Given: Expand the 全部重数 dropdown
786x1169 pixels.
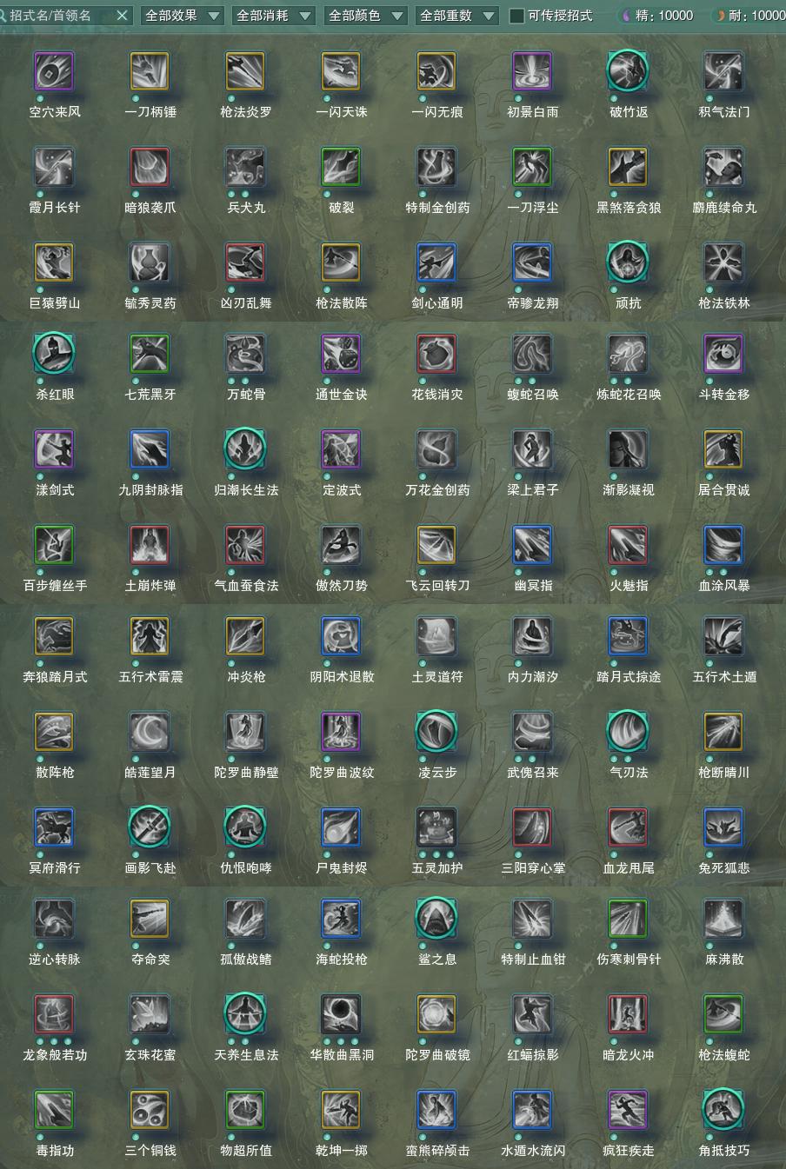Looking at the screenshot, I should point(456,16).
